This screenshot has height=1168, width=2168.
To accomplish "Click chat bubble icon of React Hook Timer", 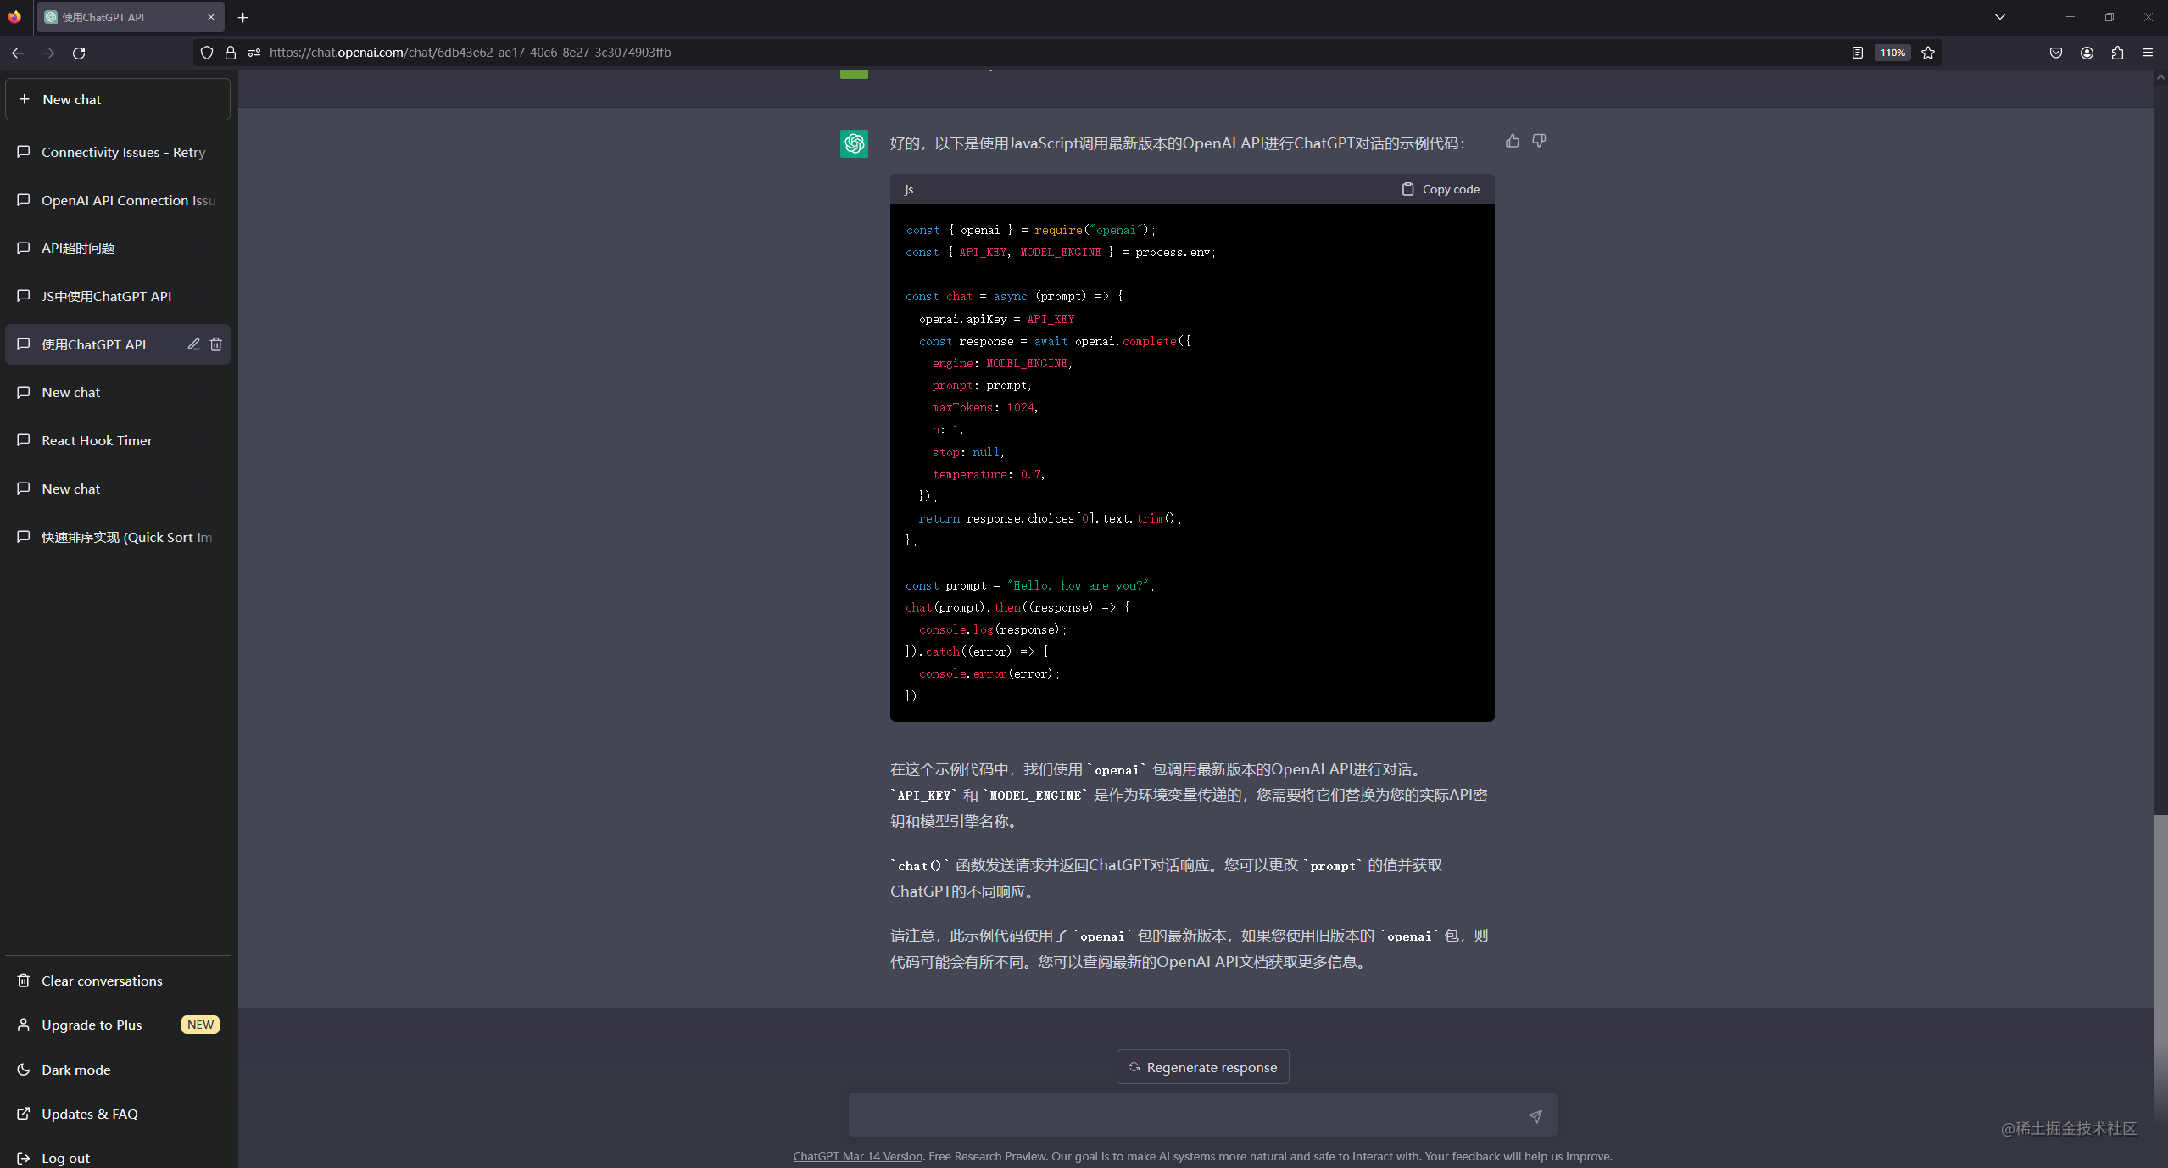I will 24,440.
